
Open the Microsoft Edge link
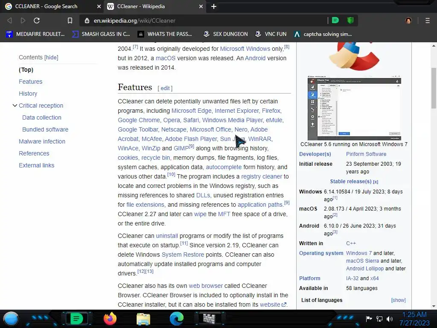coord(192,111)
